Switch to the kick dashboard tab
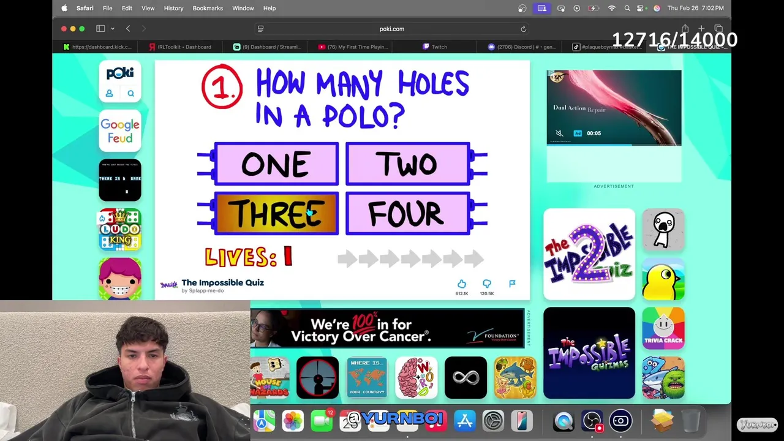Viewport: 784px width, 441px height. tap(98, 47)
